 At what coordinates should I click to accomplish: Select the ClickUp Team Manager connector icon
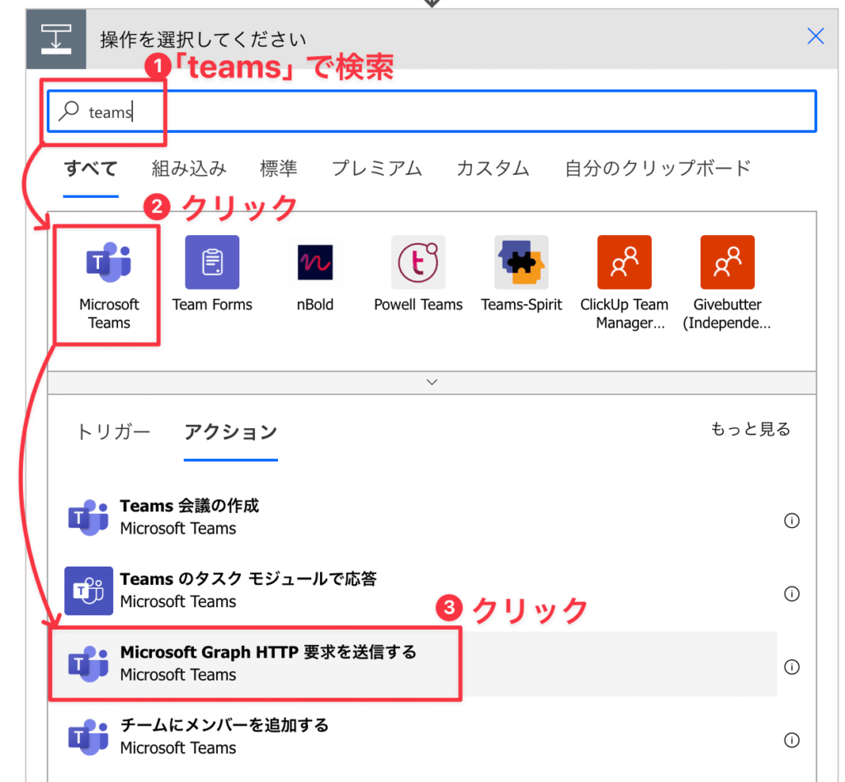(624, 262)
